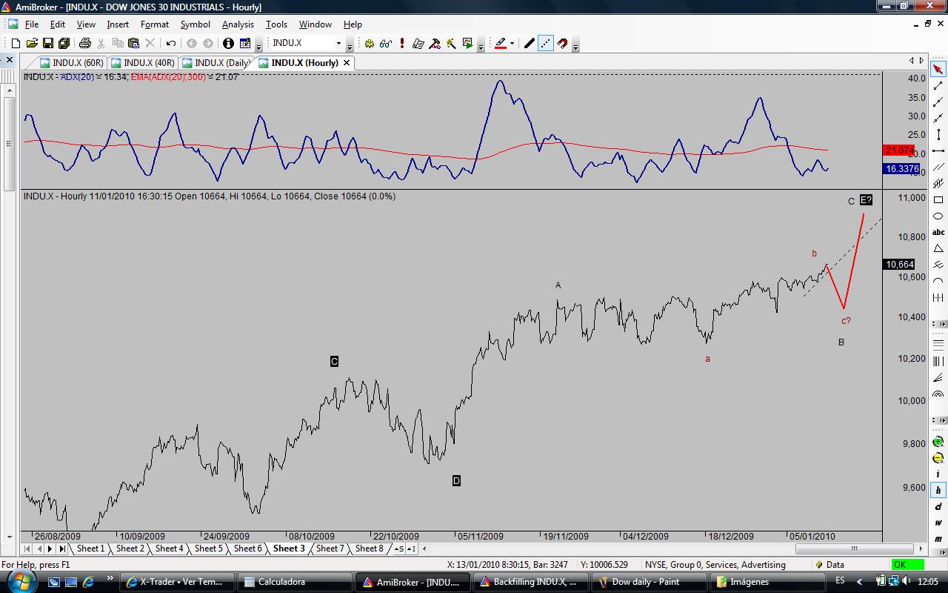Switch to the INDU.X (Daily) tab
The height and width of the screenshot is (593, 948).
click(216, 63)
